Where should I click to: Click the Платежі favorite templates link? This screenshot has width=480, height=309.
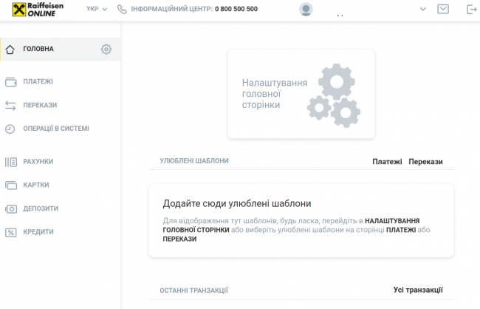click(387, 161)
